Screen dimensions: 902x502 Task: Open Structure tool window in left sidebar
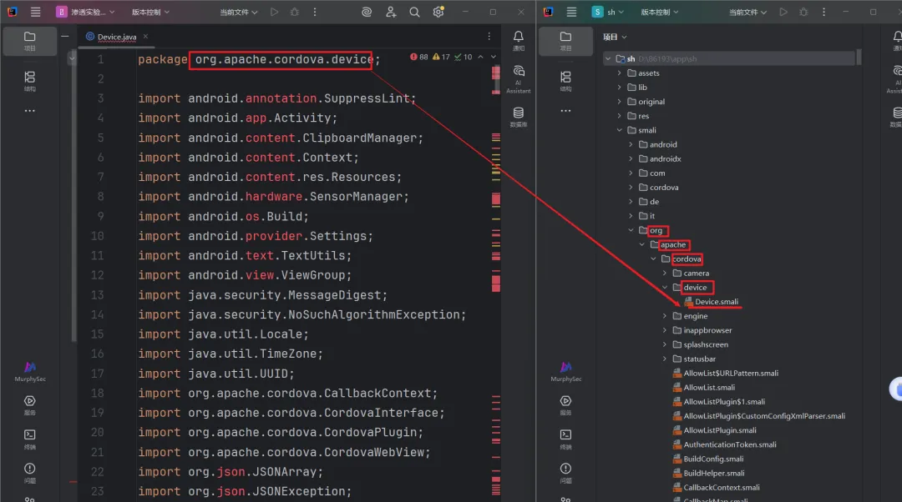click(x=30, y=80)
